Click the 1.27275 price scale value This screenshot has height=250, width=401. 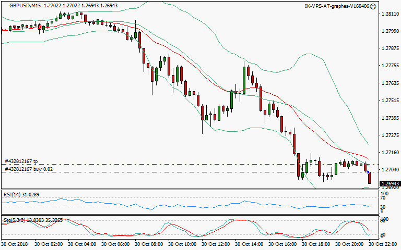pos(390,135)
